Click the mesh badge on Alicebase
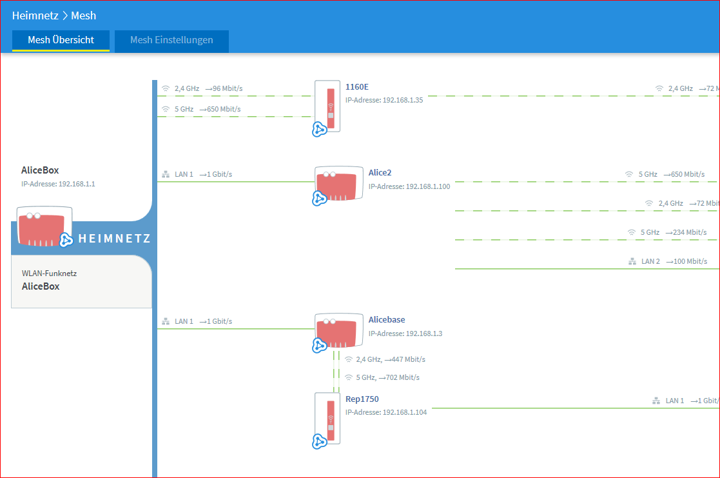The height and width of the screenshot is (478, 720). coord(319,345)
